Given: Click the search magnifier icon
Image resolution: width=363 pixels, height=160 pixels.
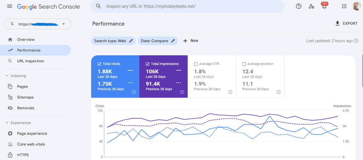Looking at the screenshot, I should click(x=99, y=6).
